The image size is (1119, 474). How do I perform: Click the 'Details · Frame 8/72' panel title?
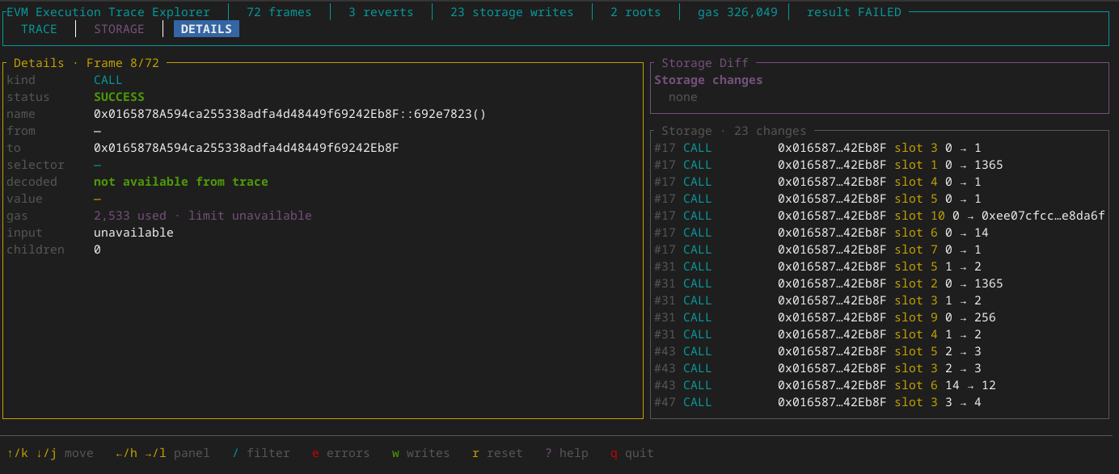[x=87, y=63]
